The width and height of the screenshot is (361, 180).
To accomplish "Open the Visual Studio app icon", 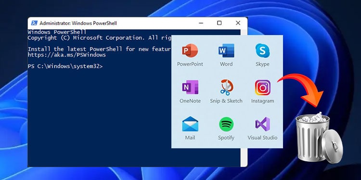I will click(x=262, y=124).
